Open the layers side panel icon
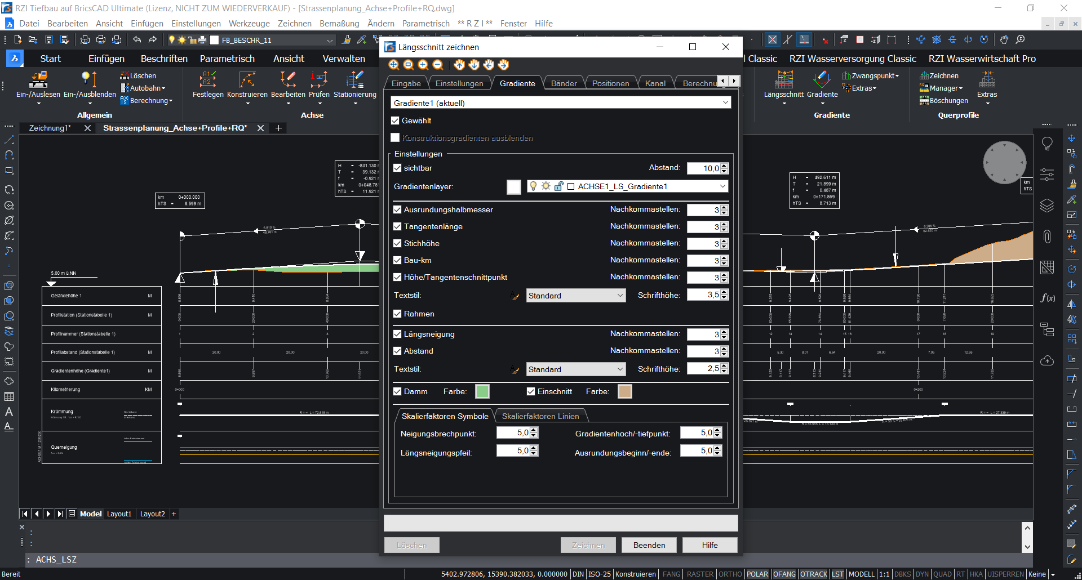The width and height of the screenshot is (1082, 580). (x=1047, y=206)
